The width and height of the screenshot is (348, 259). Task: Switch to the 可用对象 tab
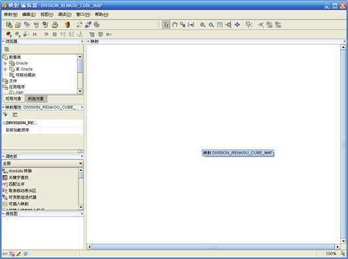[13, 99]
